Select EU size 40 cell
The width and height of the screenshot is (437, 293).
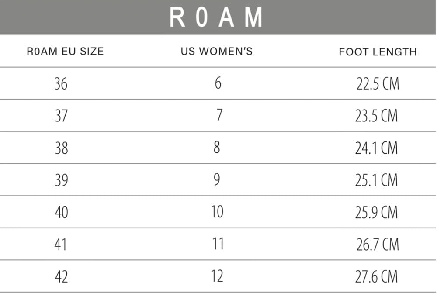pyautogui.click(x=61, y=212)
